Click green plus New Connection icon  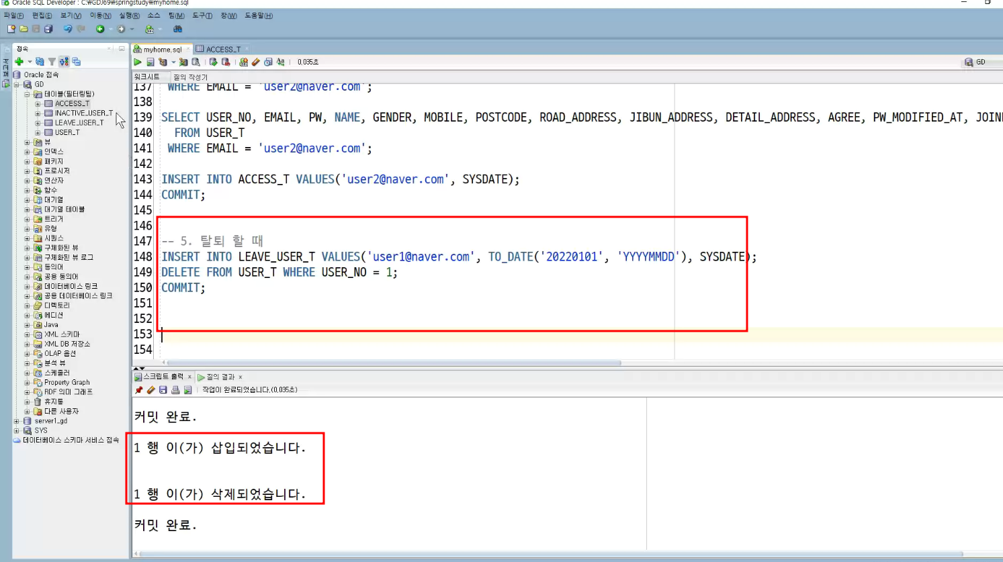pos(19,61)
